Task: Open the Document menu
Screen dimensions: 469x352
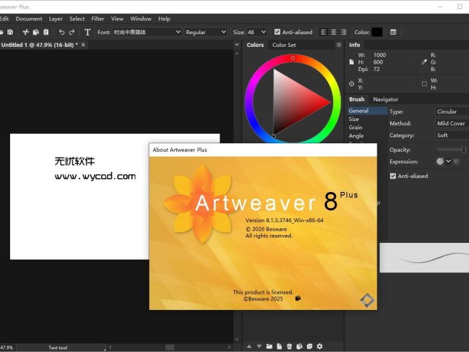Action: [x=29, y=19]
